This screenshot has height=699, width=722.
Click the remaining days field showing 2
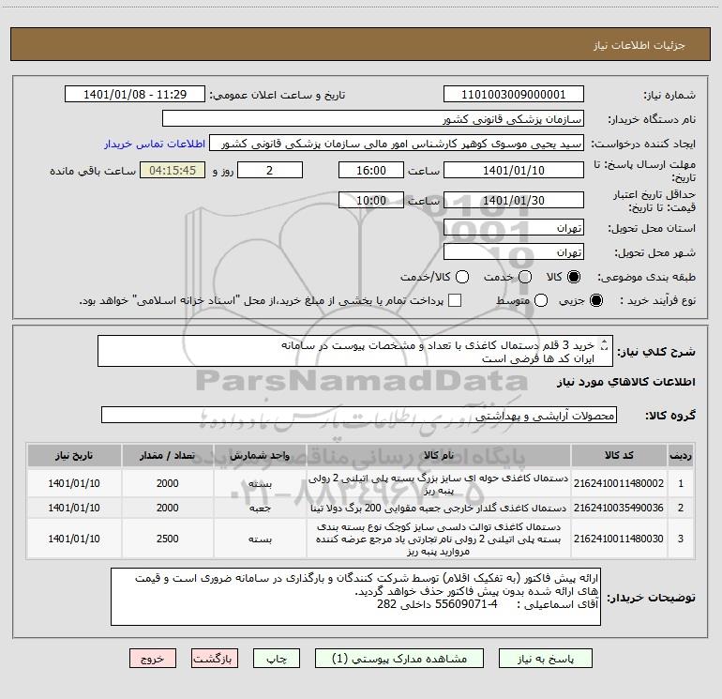270,170
